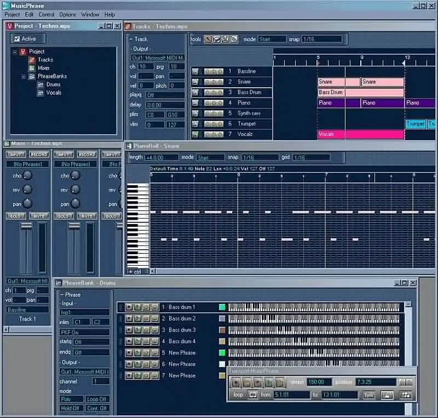Screen dimensions: 438x418
Task: Click the Drums phrasebank icon in Project tree
Action: pos(41,84)
